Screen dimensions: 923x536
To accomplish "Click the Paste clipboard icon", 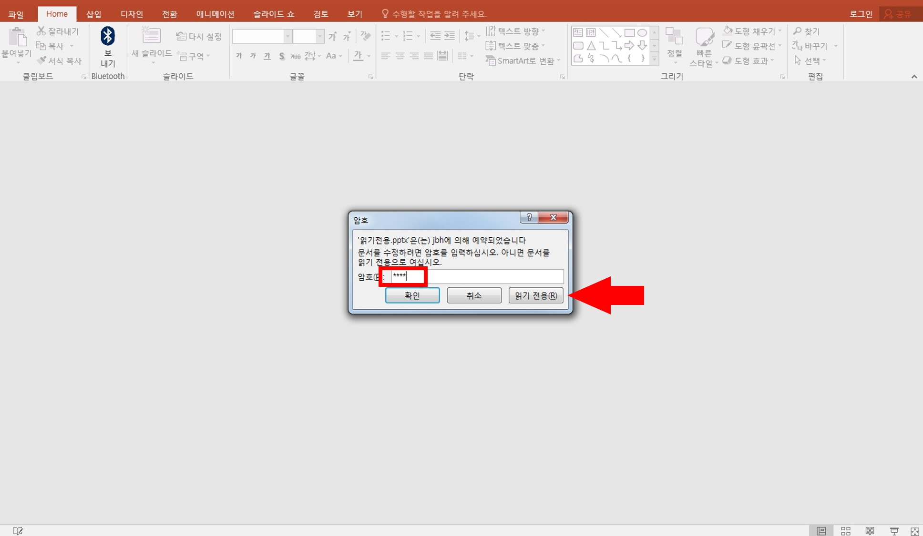I will click(17, 37).
